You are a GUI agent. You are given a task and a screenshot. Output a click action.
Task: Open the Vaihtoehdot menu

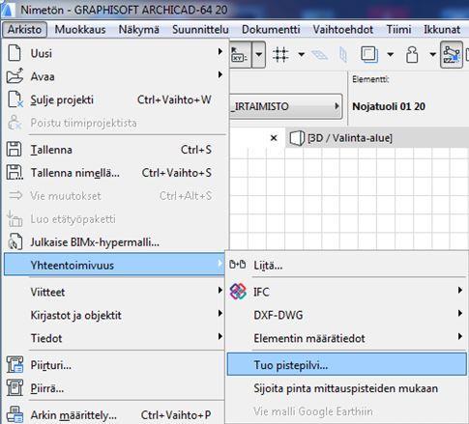(x=343, y=30)
